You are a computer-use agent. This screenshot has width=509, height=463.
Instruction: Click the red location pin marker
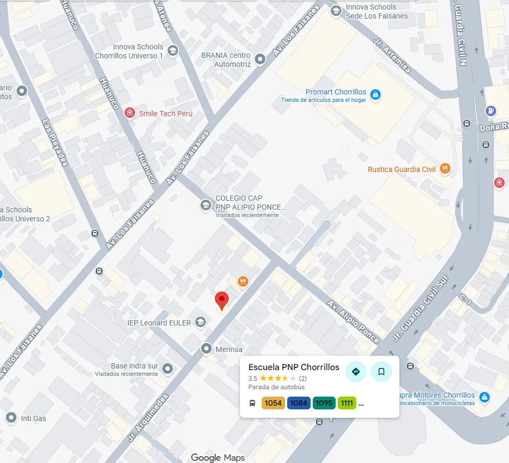point(222,301)
